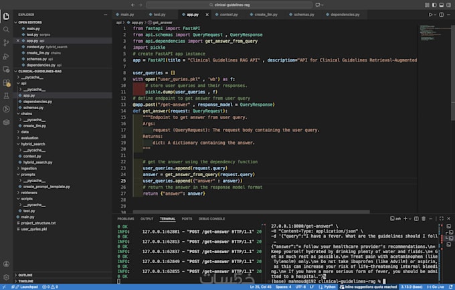Viewport: 455px width, 290px height.
Task: Open the Extensions view
Action: (6, 83)
